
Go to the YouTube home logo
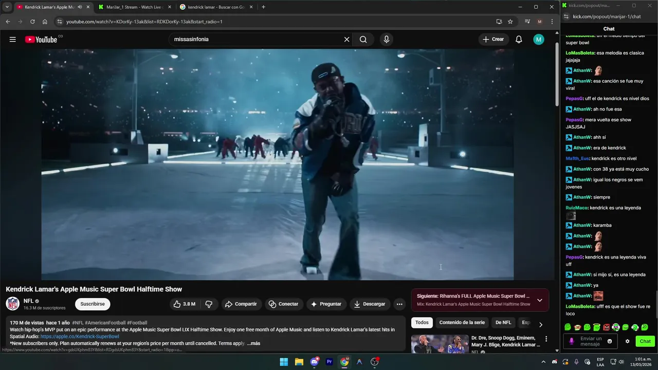(x=41, y=40)
